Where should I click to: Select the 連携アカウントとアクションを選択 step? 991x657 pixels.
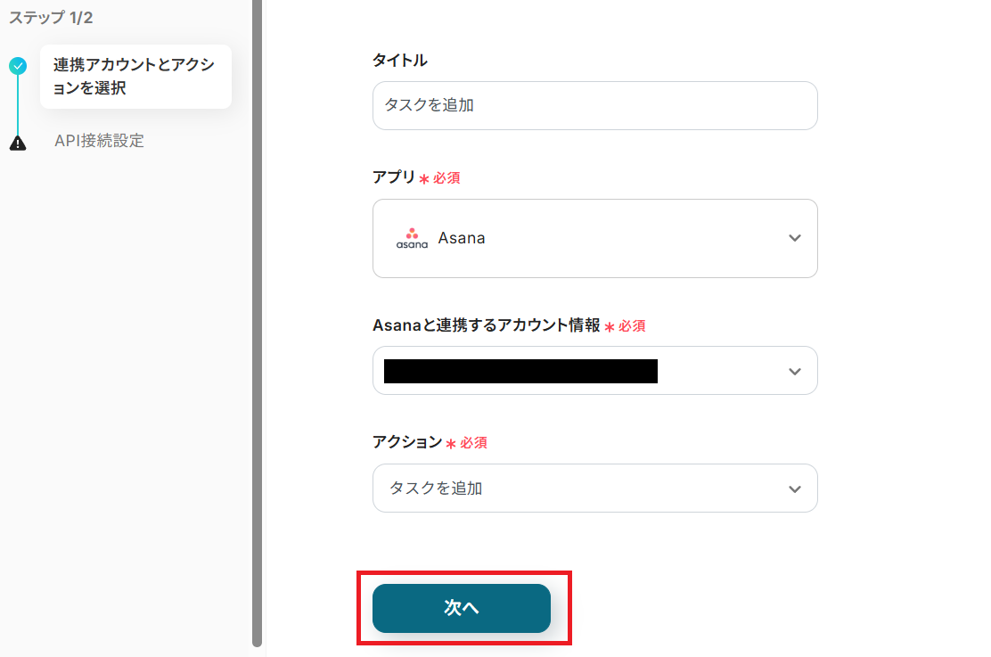coord(135,77)
